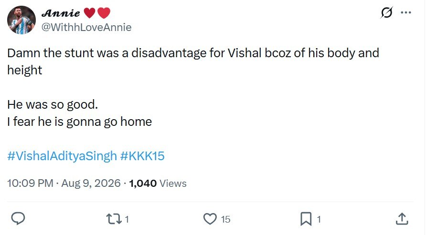Repost this tweet using retweet icon
Viewport: 426px width, 235px height.
[114, 219]
